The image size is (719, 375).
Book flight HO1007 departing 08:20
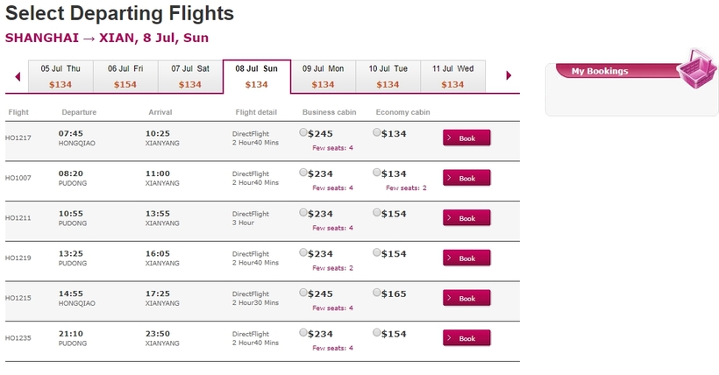pos(466,178)
